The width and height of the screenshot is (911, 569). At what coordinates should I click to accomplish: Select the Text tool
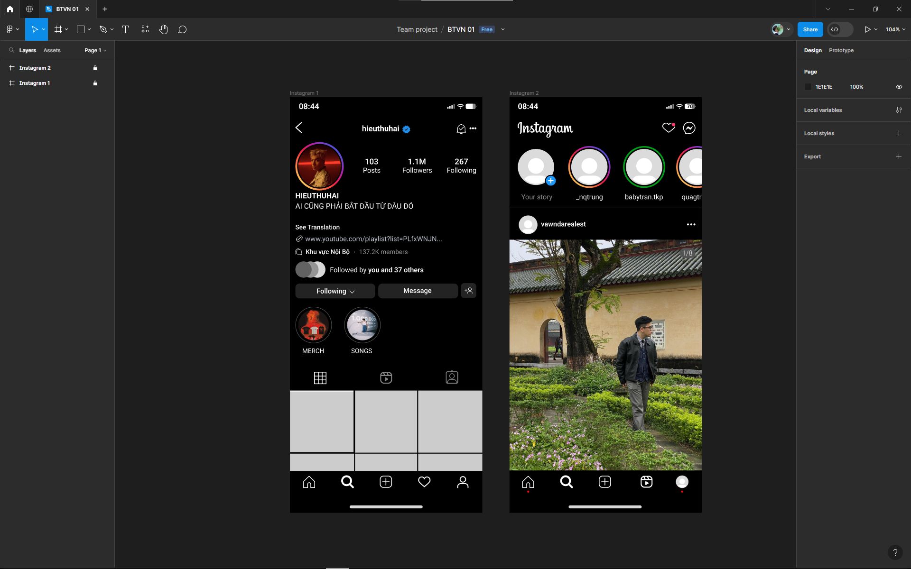[x=125, y=29]
